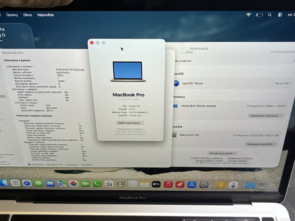This screenshot has width=295, height=221.
Task: Click System Information icon in Dock
Action: click(x=233, y=186)
